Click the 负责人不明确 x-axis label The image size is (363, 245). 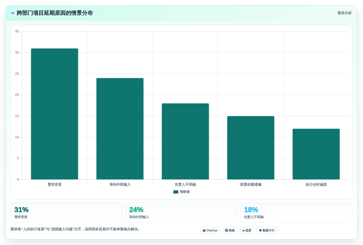coord(185,185)
